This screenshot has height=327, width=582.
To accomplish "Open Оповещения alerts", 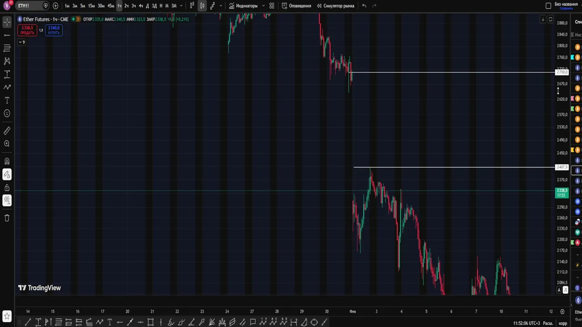I will point(296,6).
